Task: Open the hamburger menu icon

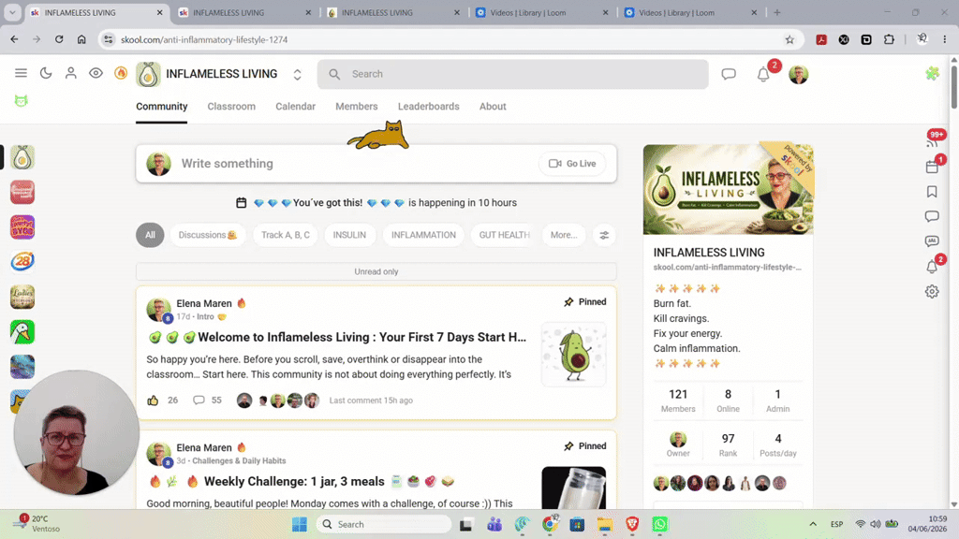Action: (x=21, y=73)
